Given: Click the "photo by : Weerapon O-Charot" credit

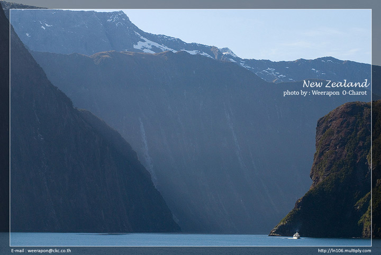Looking at the screenshot, I should (325, 93).
